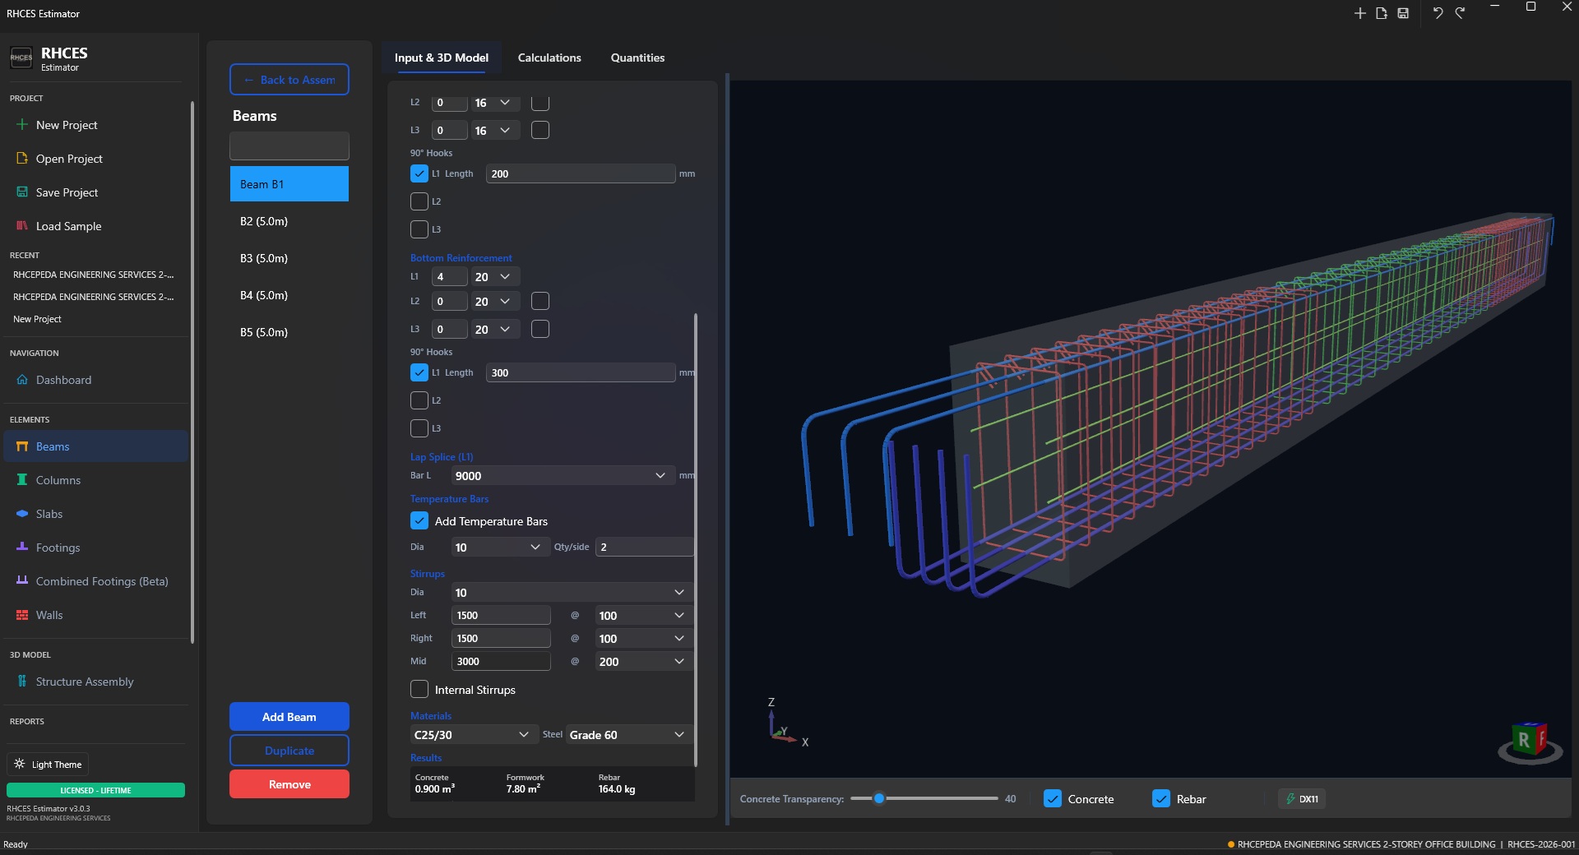
Task: Select beam B3 (5.0m)
Action: (x=289, y=258)
